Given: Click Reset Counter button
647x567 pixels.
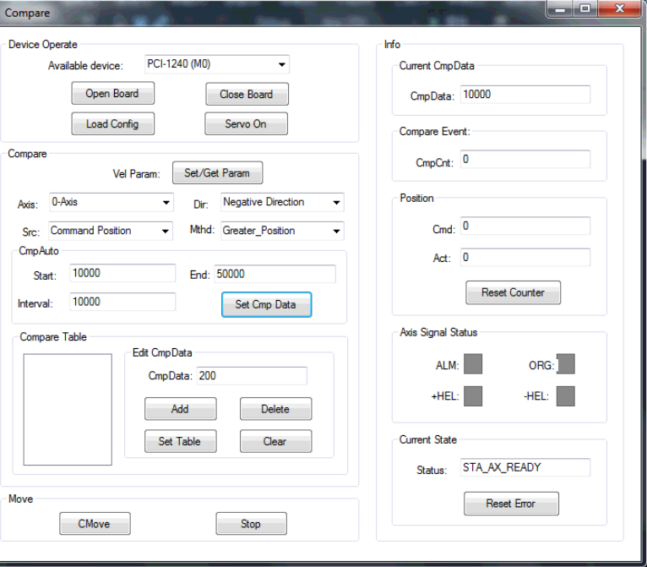Looking at the screenshot, I should tap(514, 292).
